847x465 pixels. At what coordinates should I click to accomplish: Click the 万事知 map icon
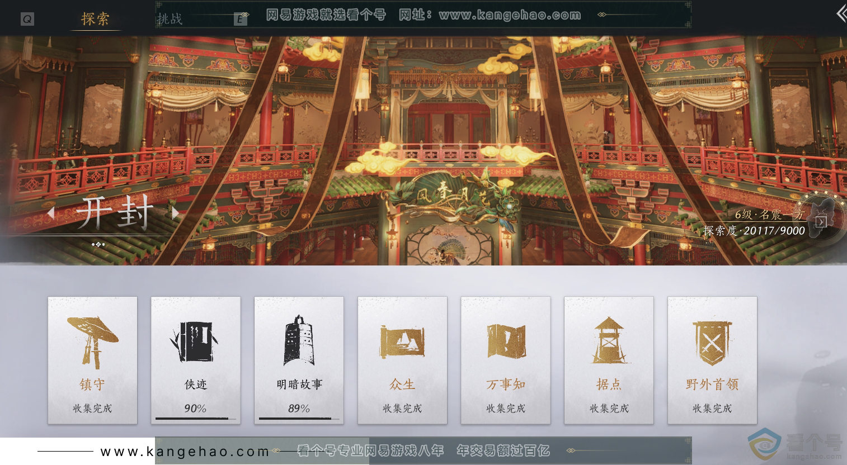pyautogui.click(x=506, y=341)
